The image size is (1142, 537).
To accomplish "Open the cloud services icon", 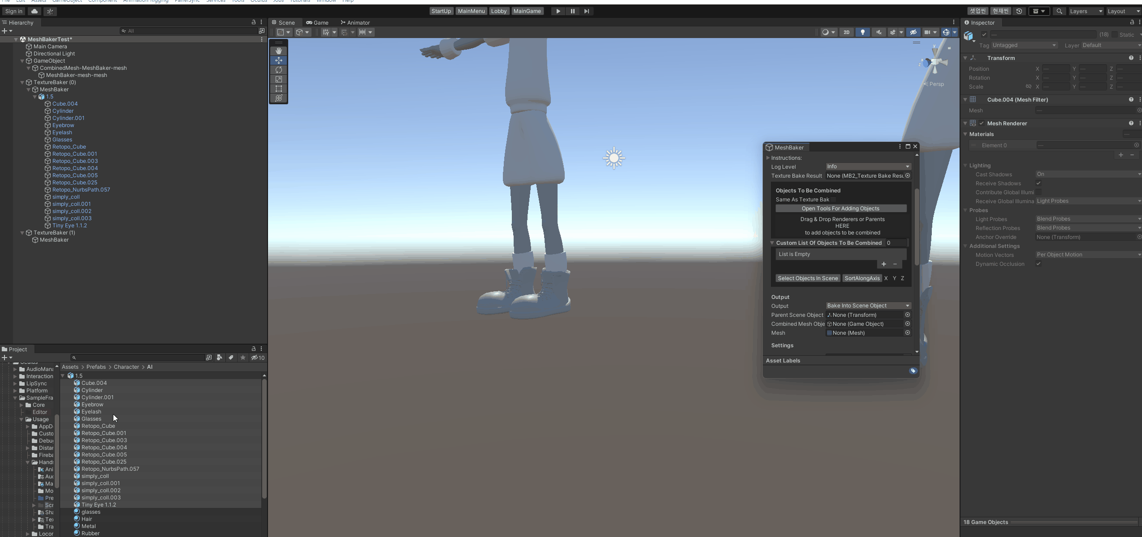I will pyautogui.click(x=35, y=11).
